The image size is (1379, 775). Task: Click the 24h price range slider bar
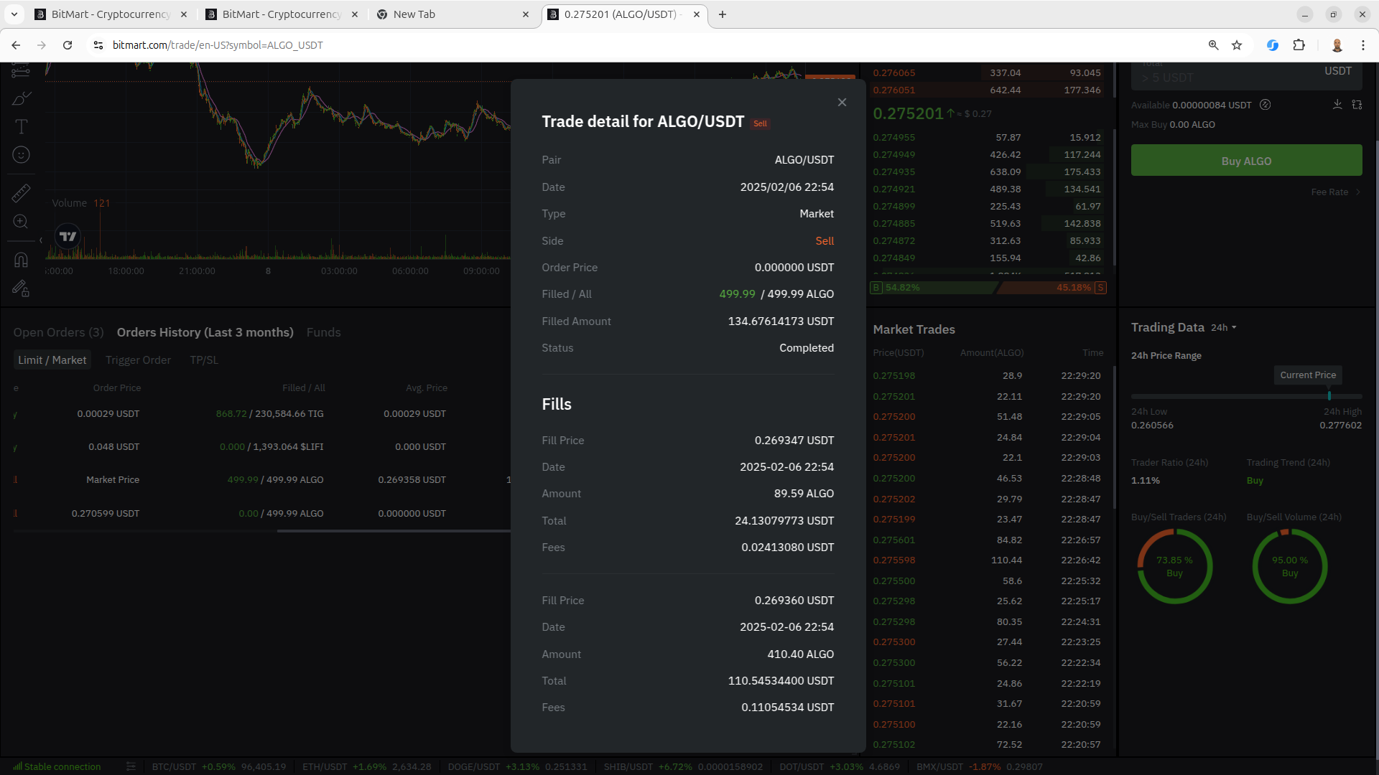(1246, 396)
